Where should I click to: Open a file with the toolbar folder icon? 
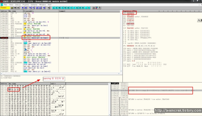pyautogui.click(x=12, y=8)
